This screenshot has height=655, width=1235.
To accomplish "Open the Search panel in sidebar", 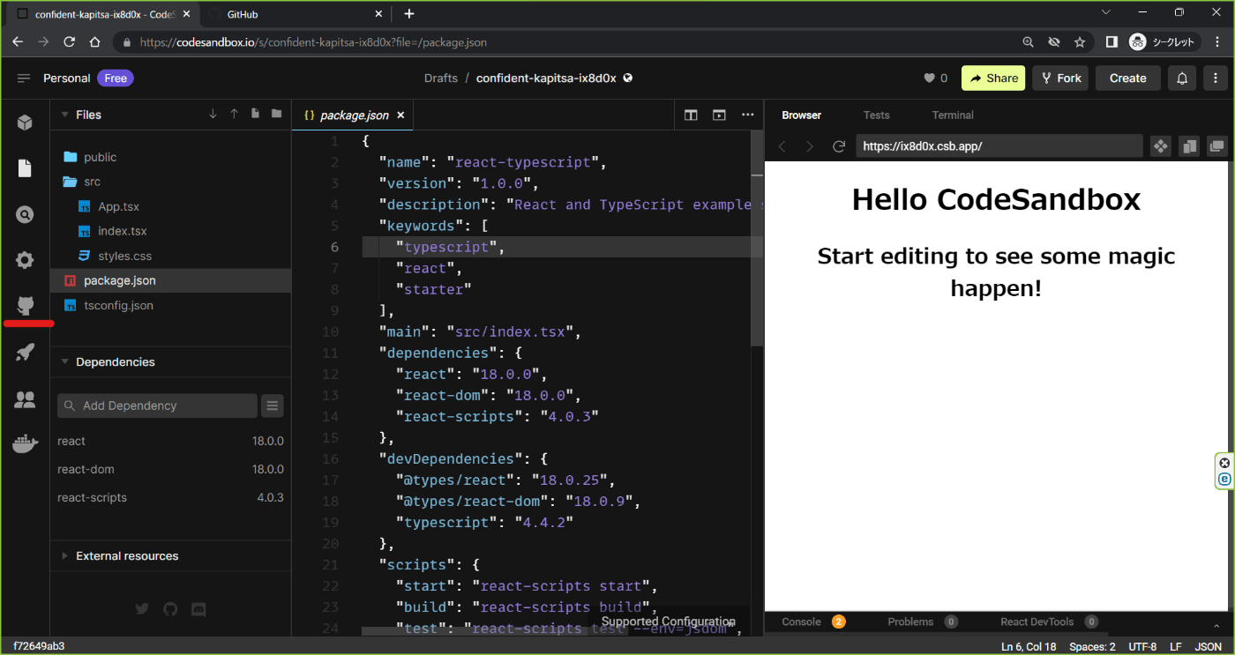I will click(x=25, y=214).
